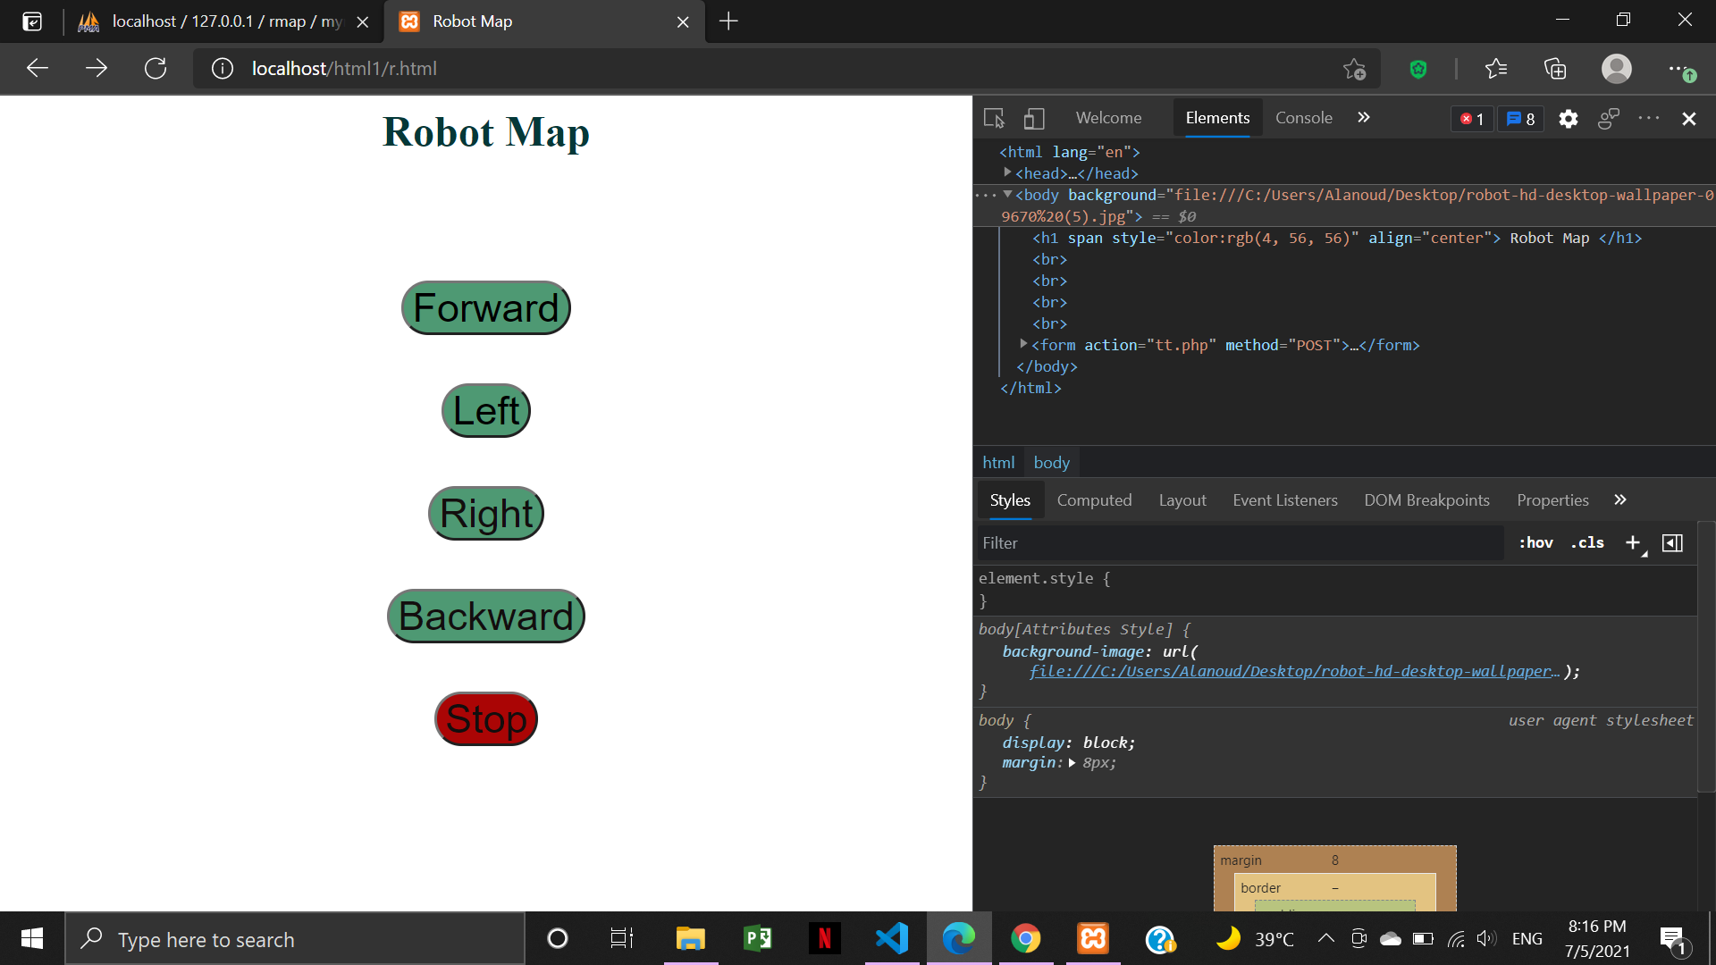Click the Right button
Viewport: 1716px width, 965px height.
point(485,514)
